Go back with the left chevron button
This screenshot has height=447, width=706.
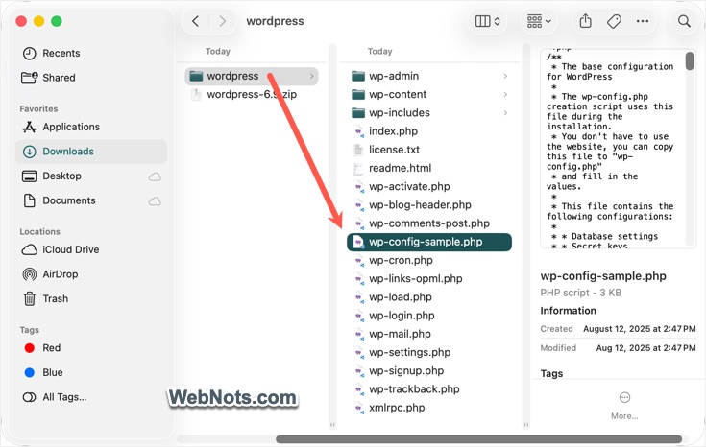(x=195, y=21)
